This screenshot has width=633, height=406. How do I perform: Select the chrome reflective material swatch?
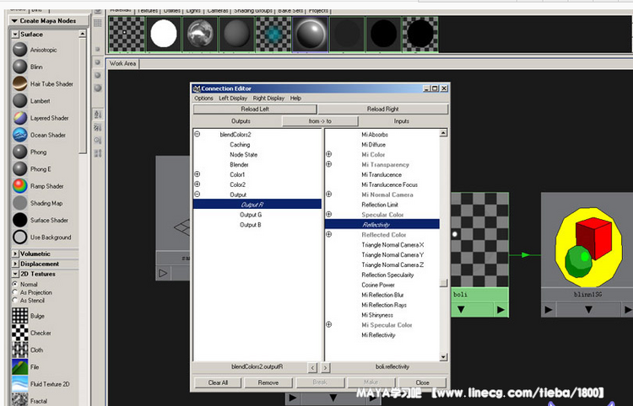(x=200, y=35)
